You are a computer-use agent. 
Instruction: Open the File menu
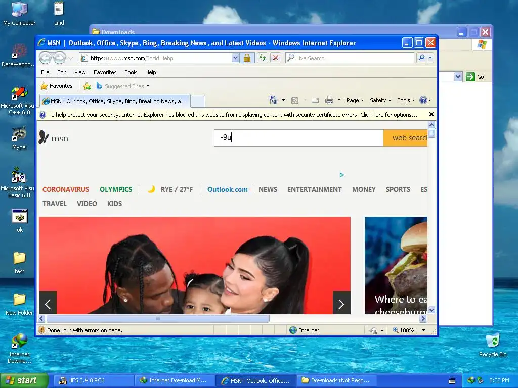tap(45, 72)
